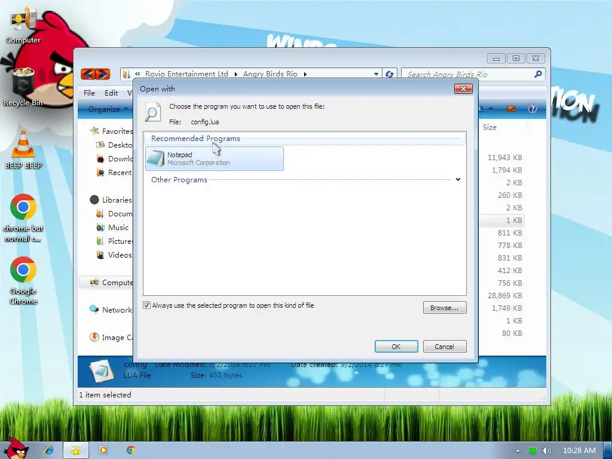Select Notepad in Recommended Programs

click(215, 158)
